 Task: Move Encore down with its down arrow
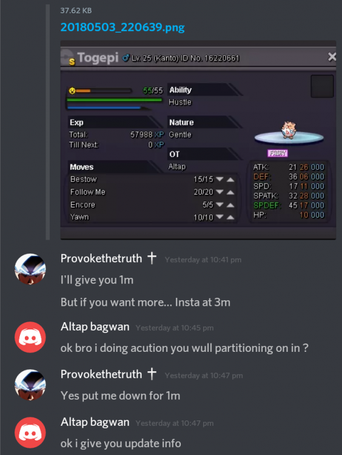point(220,205)
